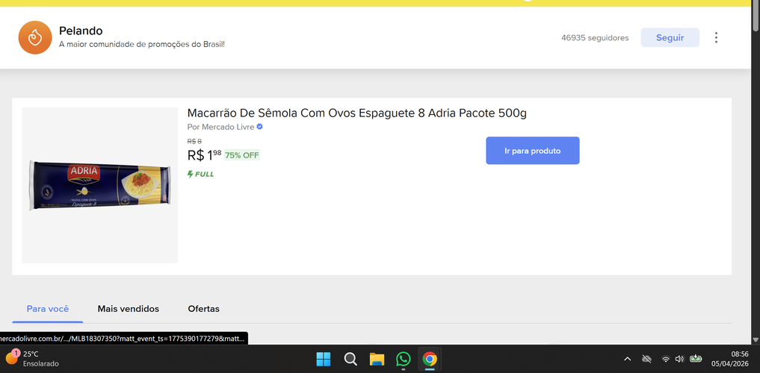Open the Pelando flame logo avatar
The width and height of the screenshot is (760, 373).
pyautogui.click(x=35, y=37)
